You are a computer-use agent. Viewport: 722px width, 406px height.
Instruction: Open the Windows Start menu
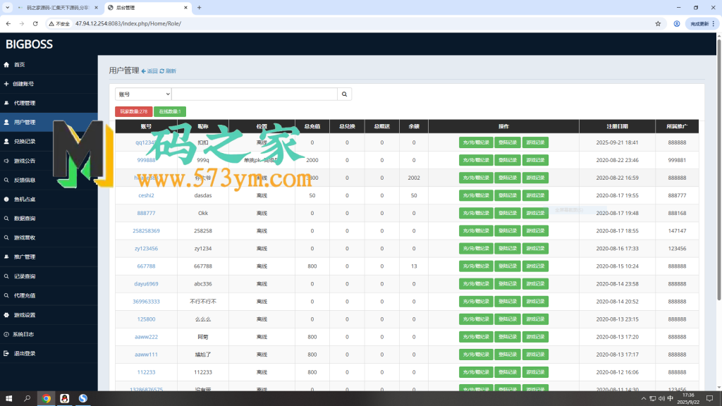click(8, 399)
